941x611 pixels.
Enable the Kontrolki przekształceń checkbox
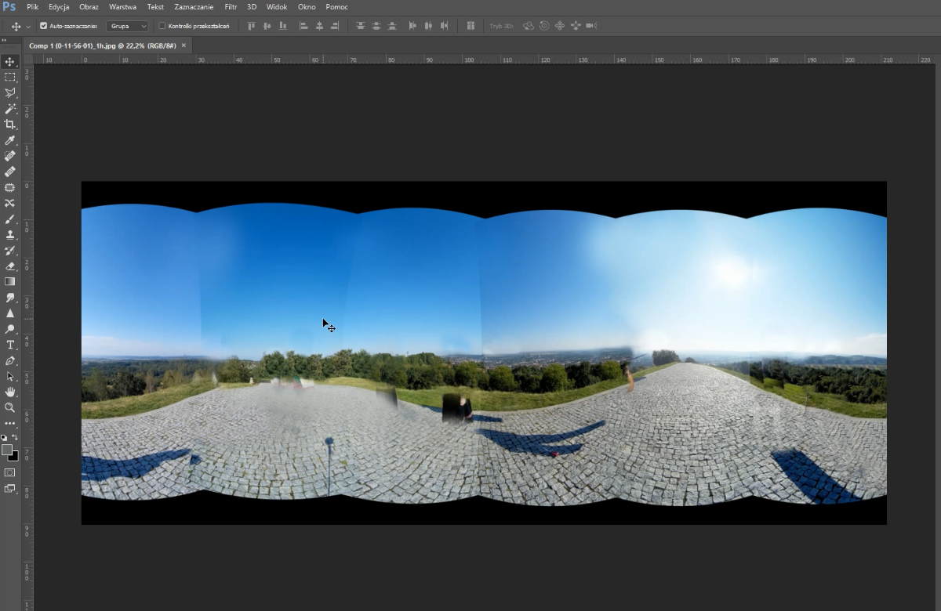click(162, 26)
